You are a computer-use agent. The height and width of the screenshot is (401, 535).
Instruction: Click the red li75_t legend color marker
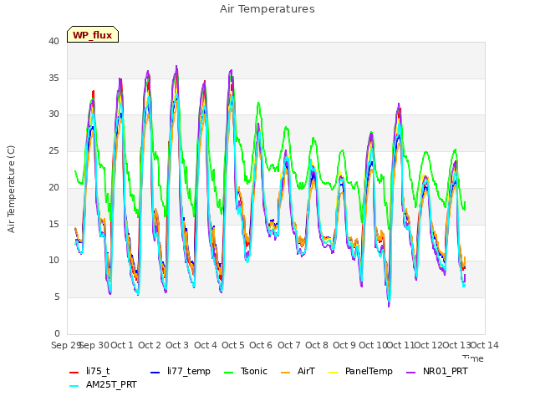(x=74, y=373)
